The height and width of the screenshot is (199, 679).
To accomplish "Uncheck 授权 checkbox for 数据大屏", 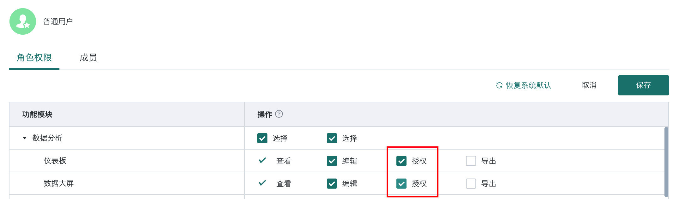I will 401,184.
